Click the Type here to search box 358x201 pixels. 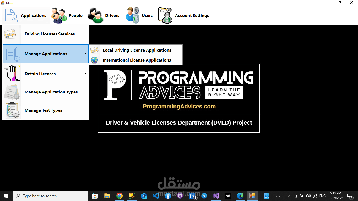click(50, 196)
